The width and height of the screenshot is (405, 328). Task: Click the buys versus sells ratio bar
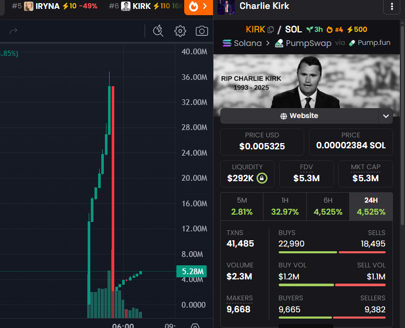tap(332, 252)
